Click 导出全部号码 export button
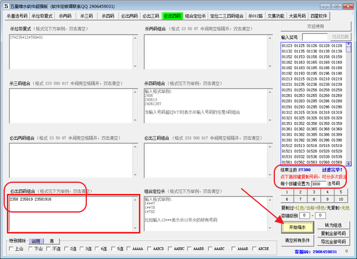Viewport: 357px width, 259px height. click(333, 241)
